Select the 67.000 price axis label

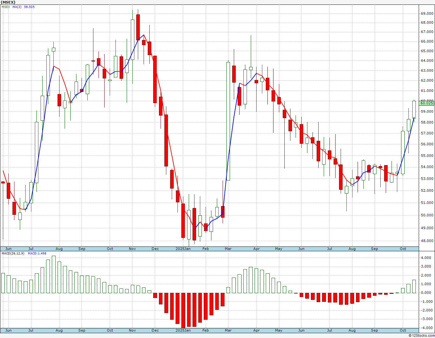pos(427,32)
